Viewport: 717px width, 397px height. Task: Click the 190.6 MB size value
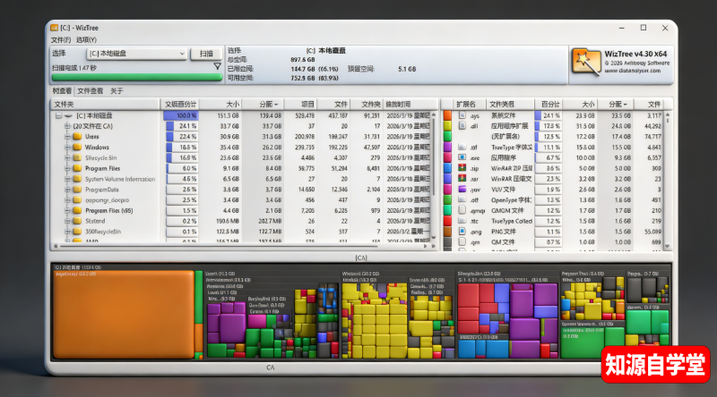coord(228,221)
